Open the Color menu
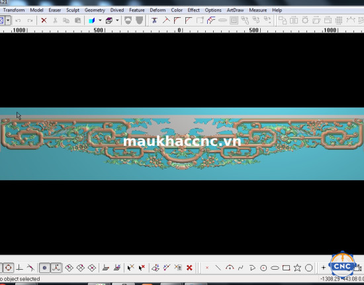Image resolution: width=364 pixels, height=285 pixels. coord(177,10)
